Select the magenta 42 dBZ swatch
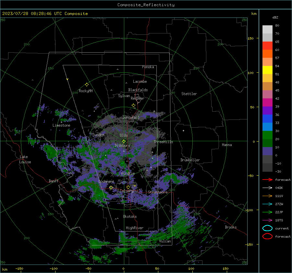 pos(267,102)
